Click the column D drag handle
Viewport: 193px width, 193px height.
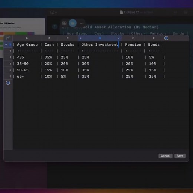81,38
